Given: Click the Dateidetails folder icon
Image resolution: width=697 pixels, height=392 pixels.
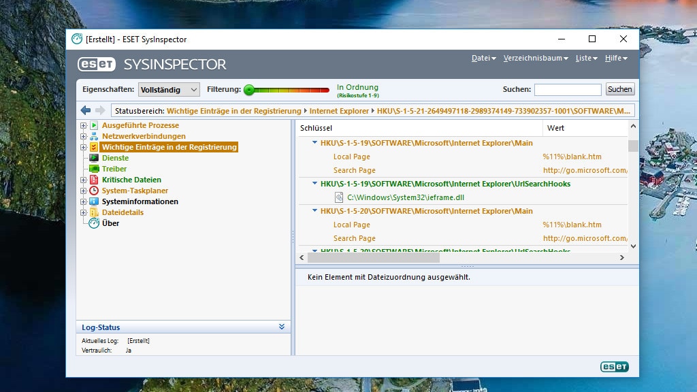Looking at the screenshot, I should 94,212.
